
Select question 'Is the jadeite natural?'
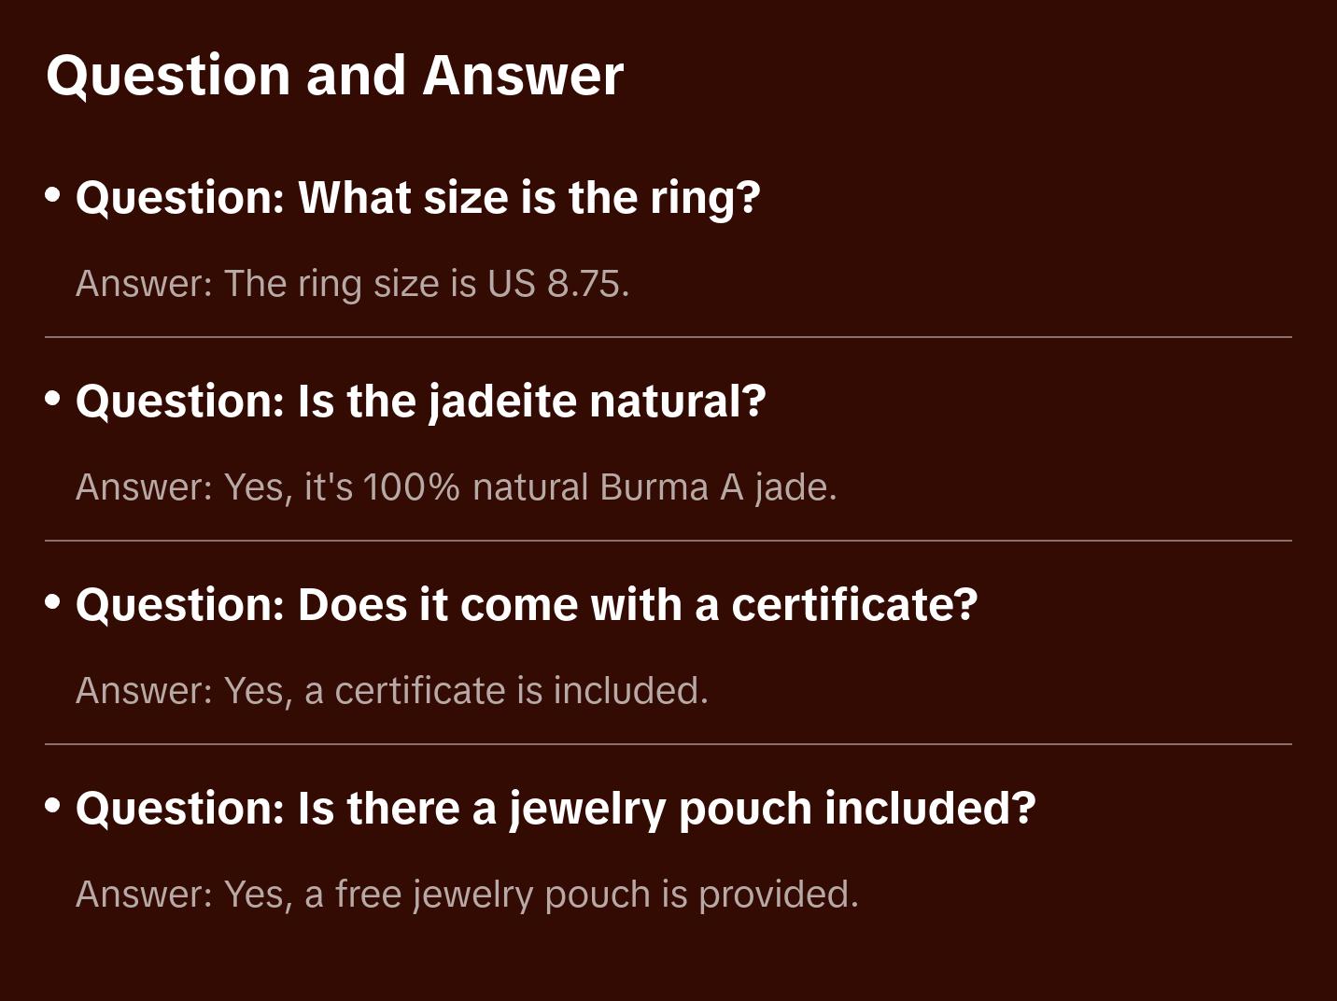pyautogui.click(x=420, y=402)
